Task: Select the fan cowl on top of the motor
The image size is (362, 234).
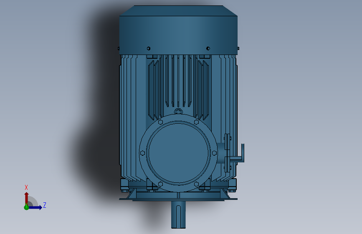Action: (178, 30)
